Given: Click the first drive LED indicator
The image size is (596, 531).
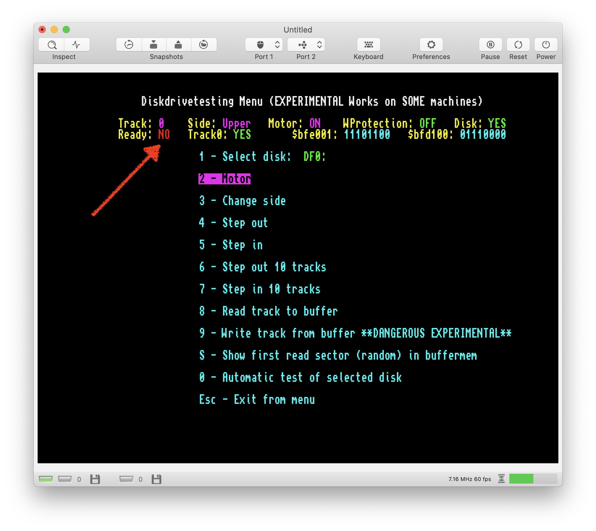Looking at the screenshot, I should click(x=65, y=479).
